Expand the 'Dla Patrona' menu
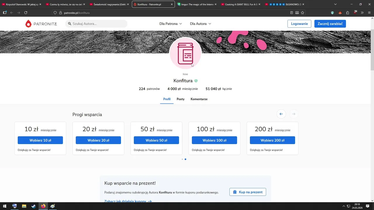374x210 pixels. click(171, 24)
